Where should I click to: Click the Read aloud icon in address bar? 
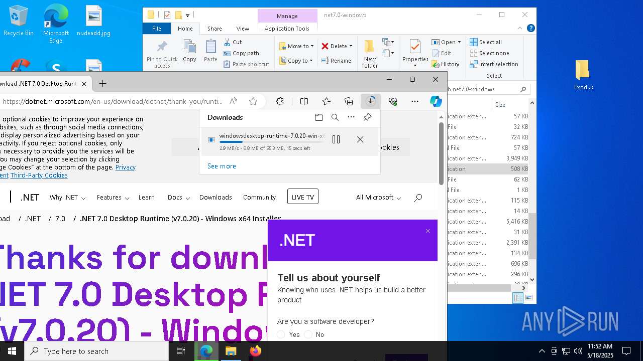pyautogui.click(x=233, y=101)
